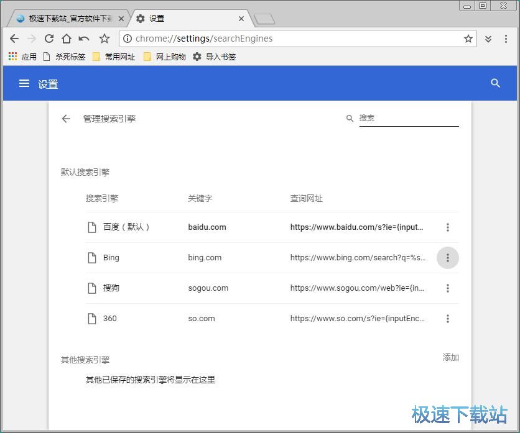
Task: Click the Baidu query URL text
Action: [356, 227]
